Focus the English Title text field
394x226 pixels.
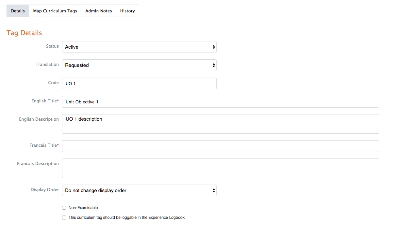[221, 102]
